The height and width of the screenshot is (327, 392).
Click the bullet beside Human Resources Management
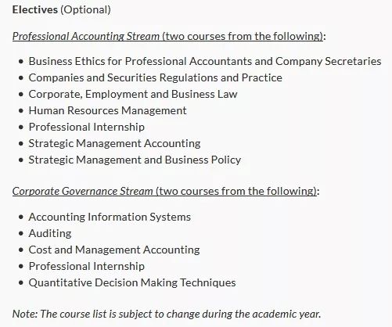pos(21,110)
